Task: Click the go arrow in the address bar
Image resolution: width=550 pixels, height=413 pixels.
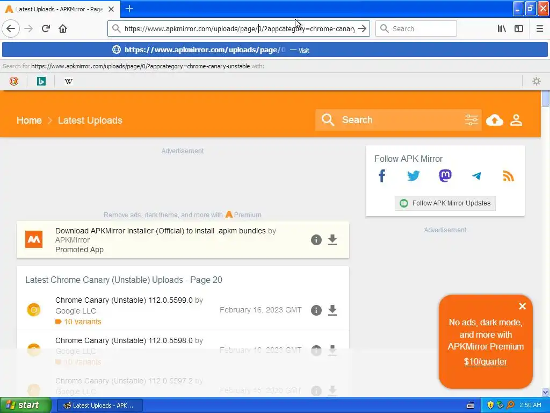Action: [362, 29]
